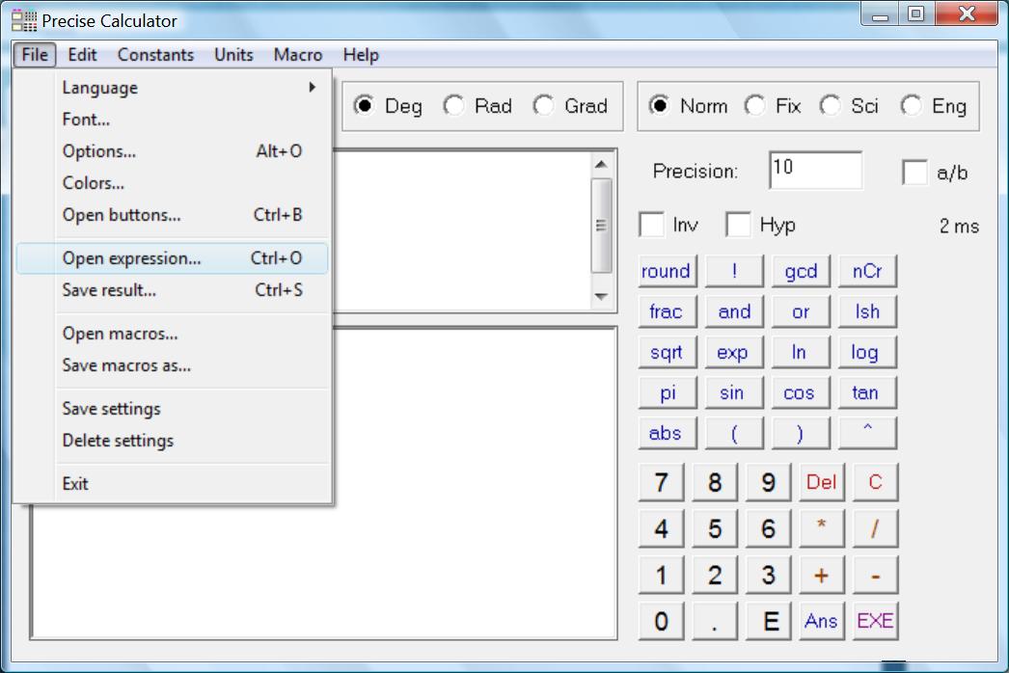Enable the Inv checkbox
This screenshot has width=1009, height=673.
653,226
